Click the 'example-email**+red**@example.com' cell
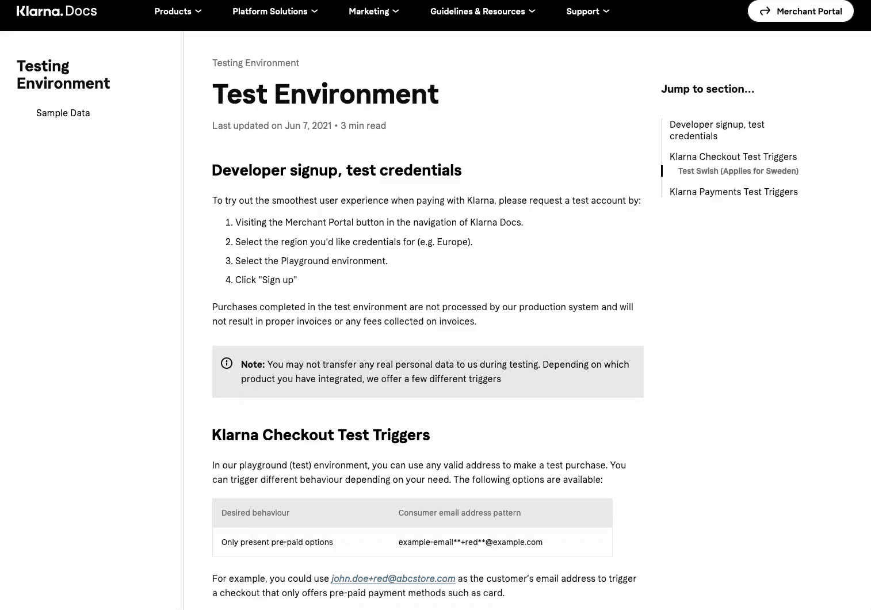Viewport: 871px width, 610px height. click(x=471, y=542)
